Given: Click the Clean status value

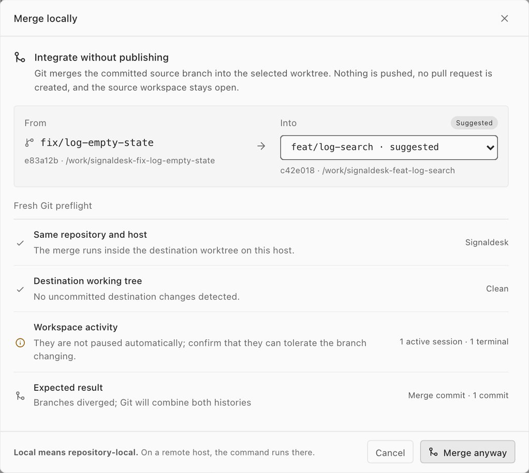Looking at the screenshot, I should click(x=497, y=289).
